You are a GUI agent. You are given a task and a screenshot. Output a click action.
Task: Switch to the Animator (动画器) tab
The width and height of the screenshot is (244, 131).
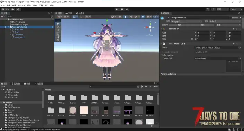tap(39, 84)
